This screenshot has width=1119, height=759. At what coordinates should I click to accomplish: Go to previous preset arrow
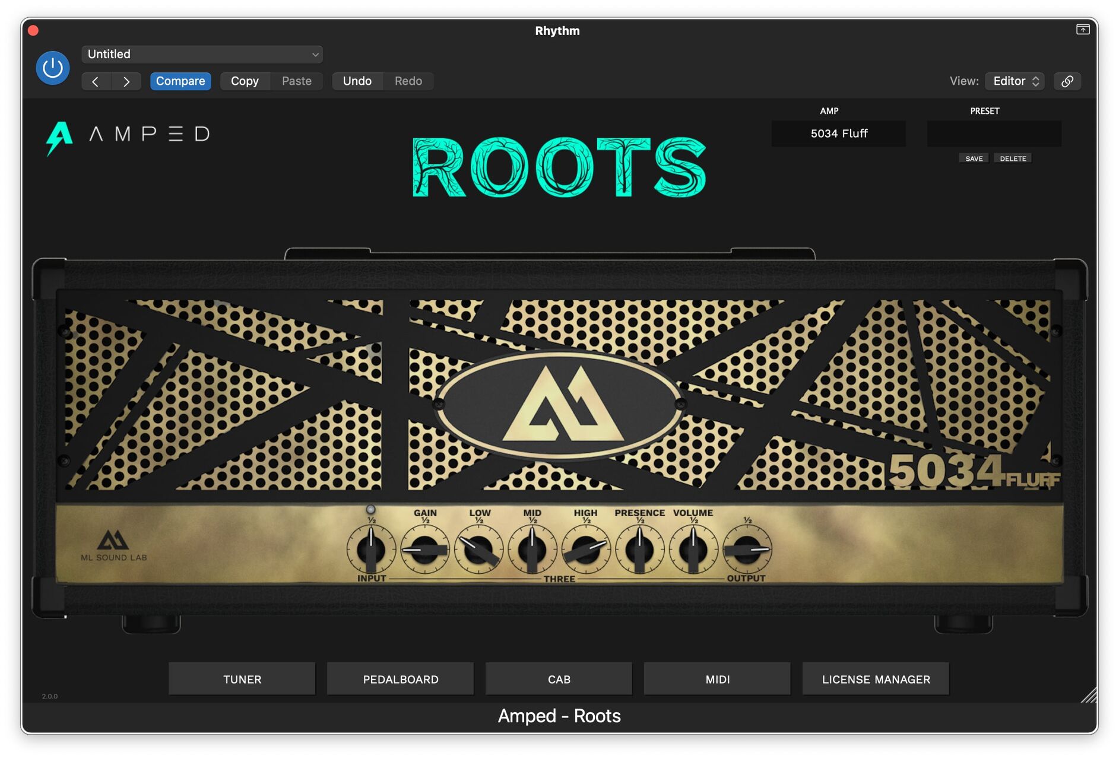pos(96,81)
